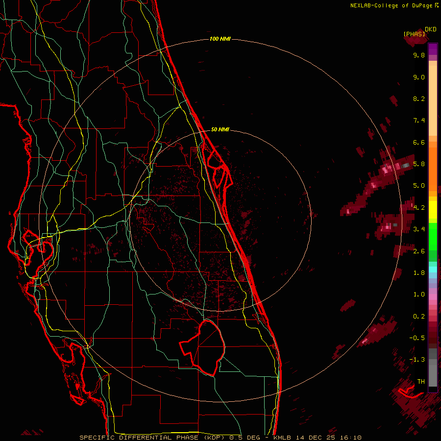Viewport: 441px width, 441px height.
Task: Click the 0.2 value on the color scale
Action: pos(419,317)
